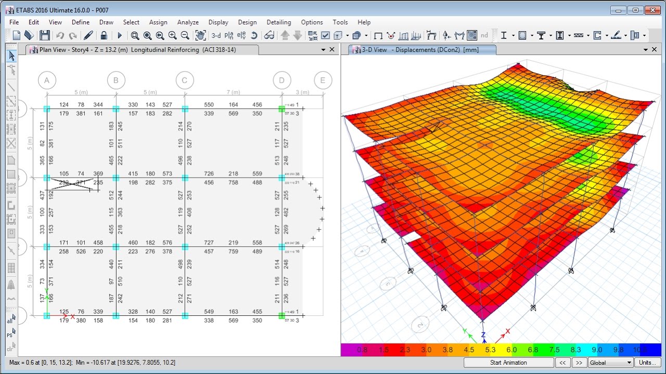Select the Pan hand tool

(200, 35)
